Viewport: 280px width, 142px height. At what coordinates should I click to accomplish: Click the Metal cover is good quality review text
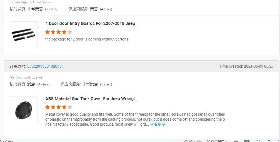135,119
